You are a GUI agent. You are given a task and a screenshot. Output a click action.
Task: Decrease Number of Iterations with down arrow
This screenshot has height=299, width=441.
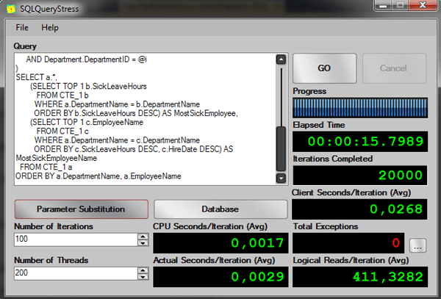pyautogui.click(x=143, y=243)
